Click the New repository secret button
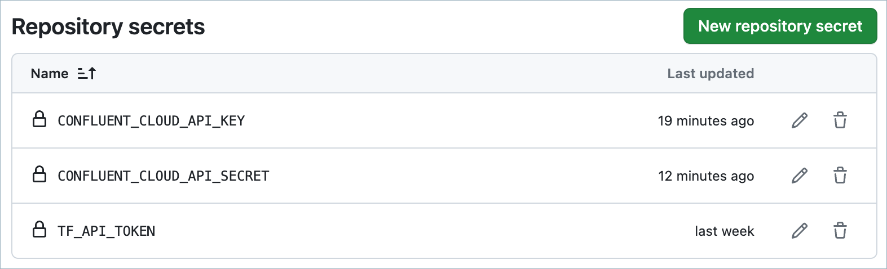 (780, 26)
